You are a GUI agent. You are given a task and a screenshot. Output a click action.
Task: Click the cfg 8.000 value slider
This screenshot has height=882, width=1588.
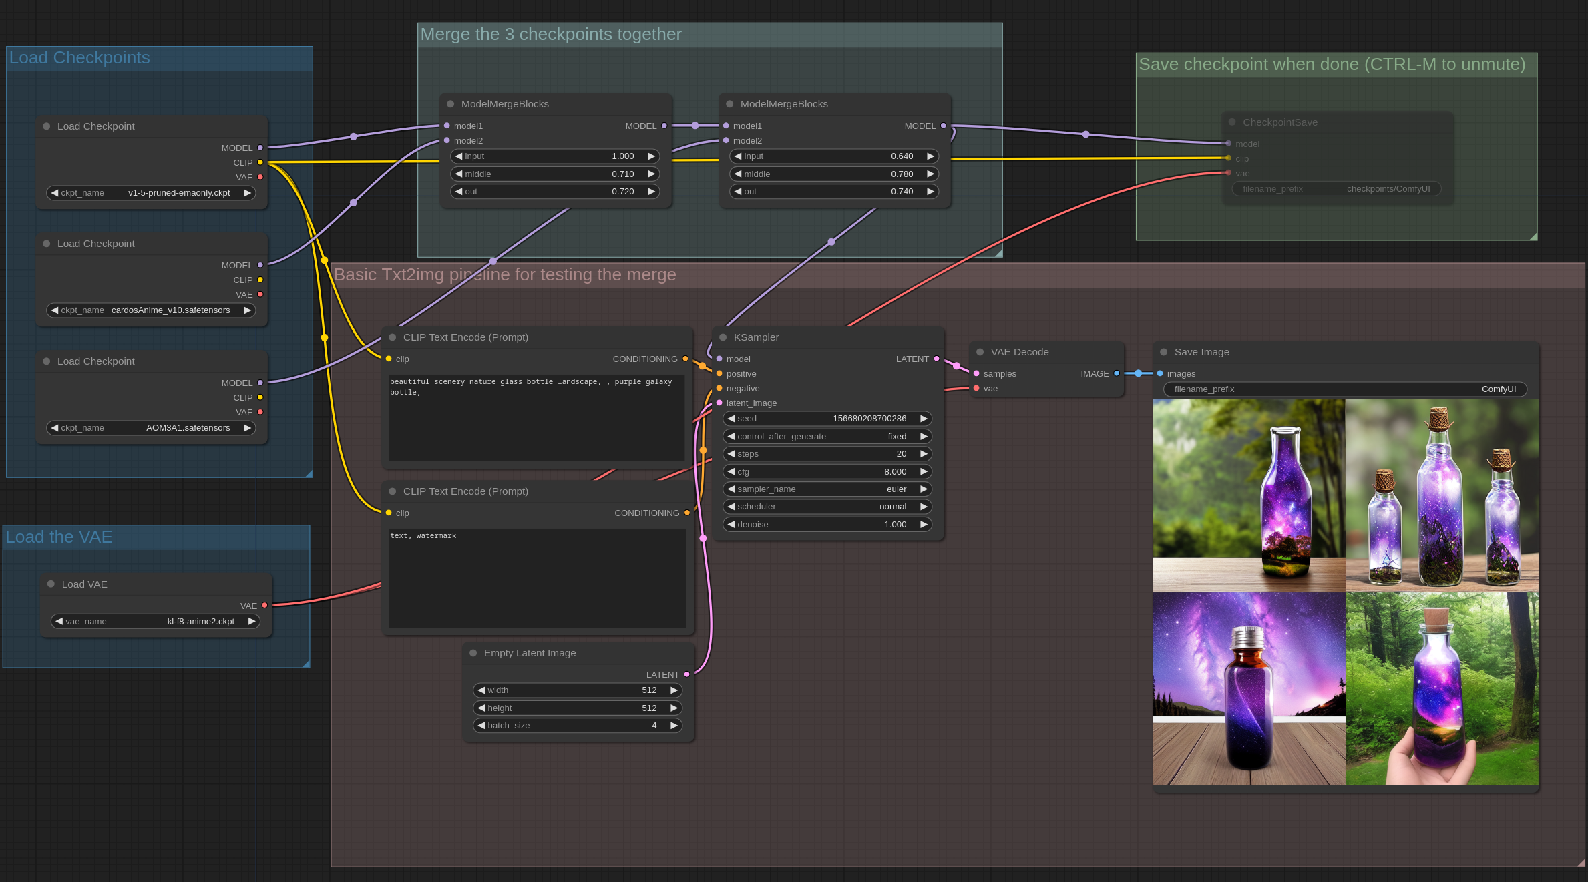click(827, 472)
